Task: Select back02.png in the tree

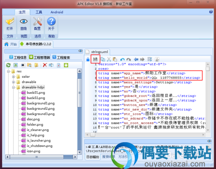Action: [36, 98]
